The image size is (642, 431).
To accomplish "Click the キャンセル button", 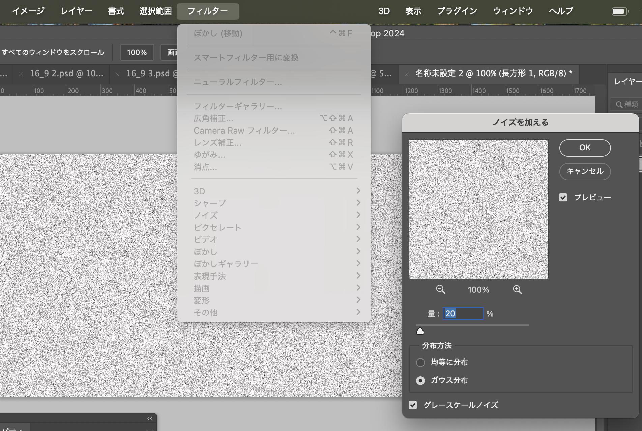I will [585, 171].
